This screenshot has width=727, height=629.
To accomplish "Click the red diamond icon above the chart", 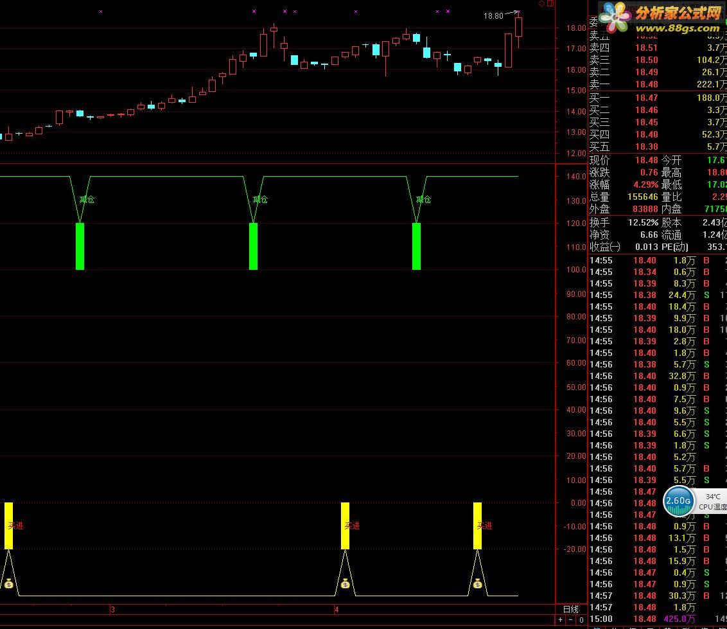I will coord(541,4).
